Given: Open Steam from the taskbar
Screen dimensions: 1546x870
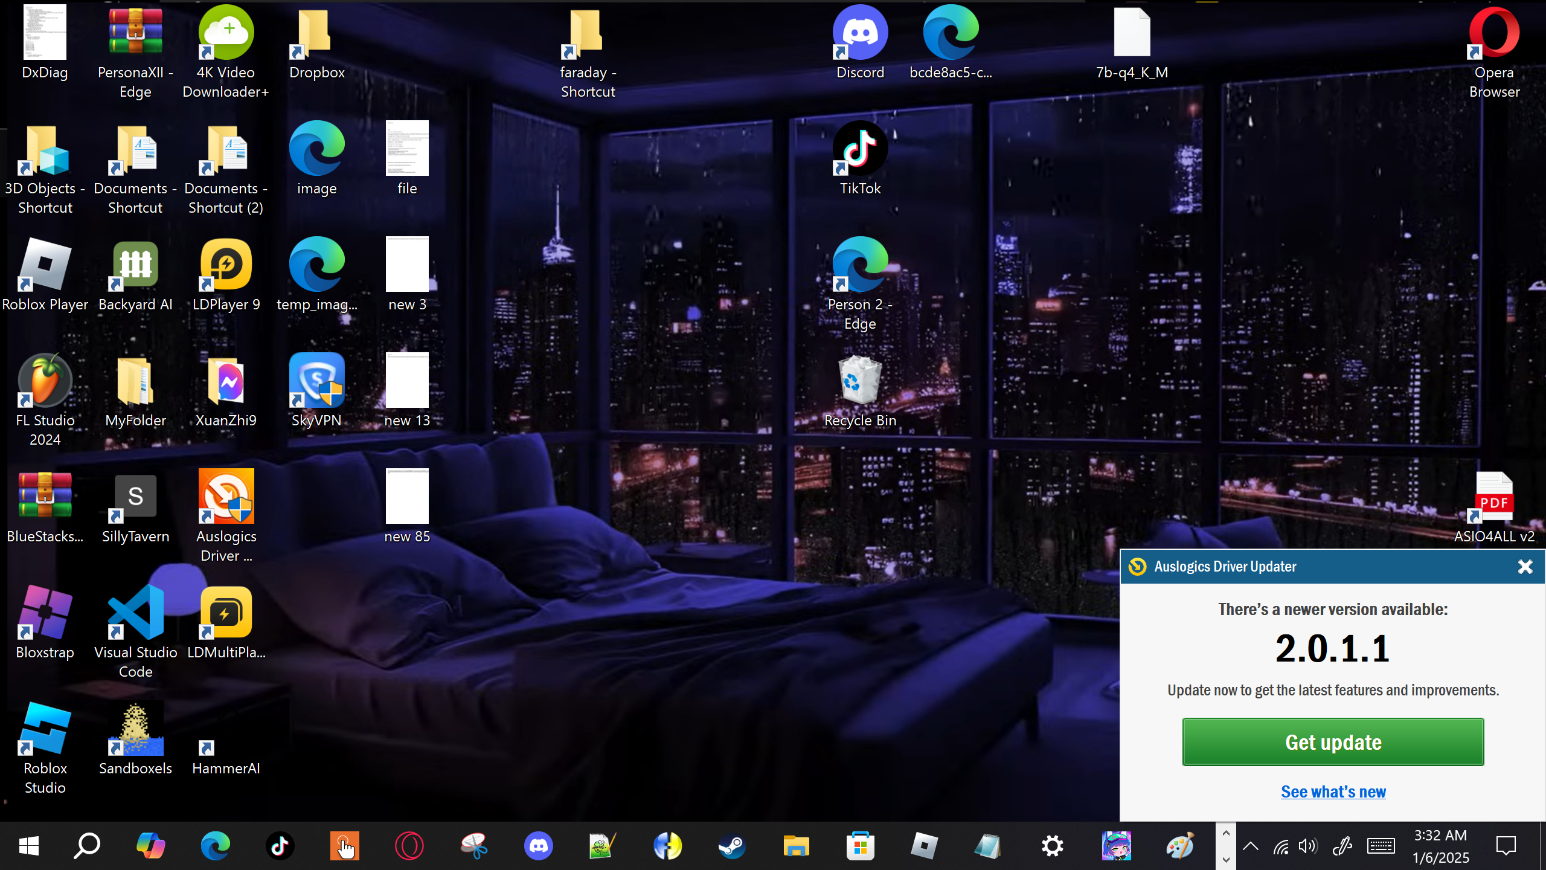Looking at the screenshot, I should coord(732,846).
